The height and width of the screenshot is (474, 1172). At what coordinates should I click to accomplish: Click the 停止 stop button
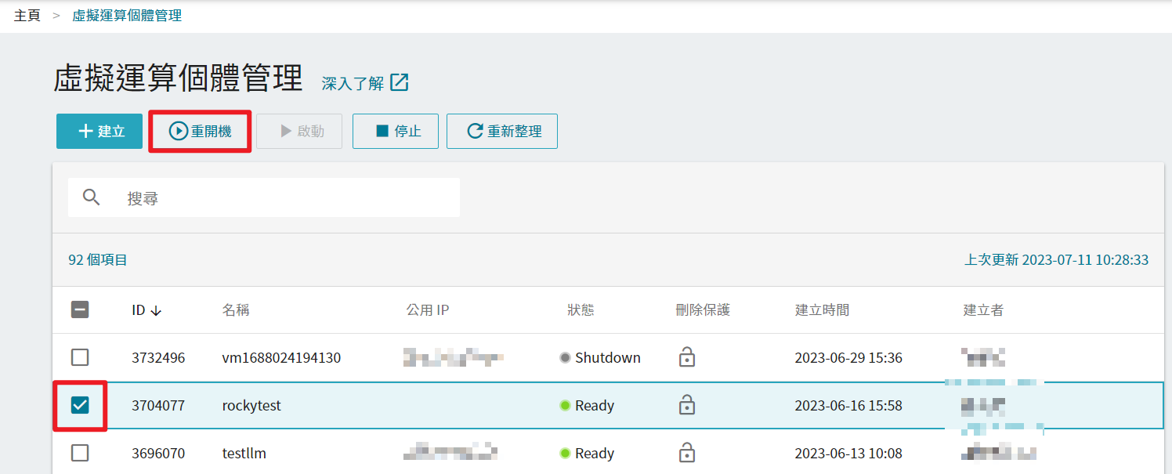[x=396, y=131]
